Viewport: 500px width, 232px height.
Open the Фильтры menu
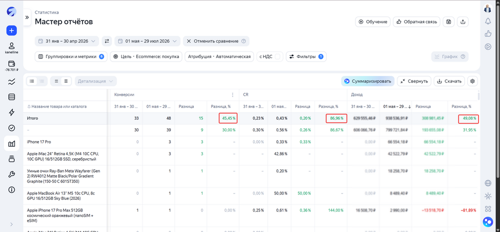point(306,57)
